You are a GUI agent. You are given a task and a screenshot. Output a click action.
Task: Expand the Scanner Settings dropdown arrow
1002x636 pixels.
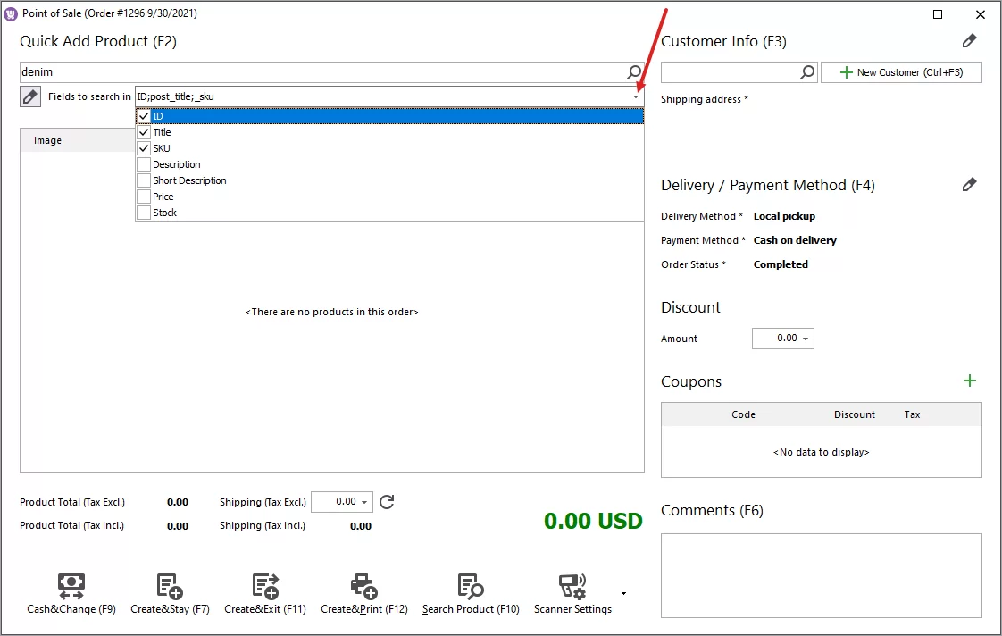[x=623, y=592]
